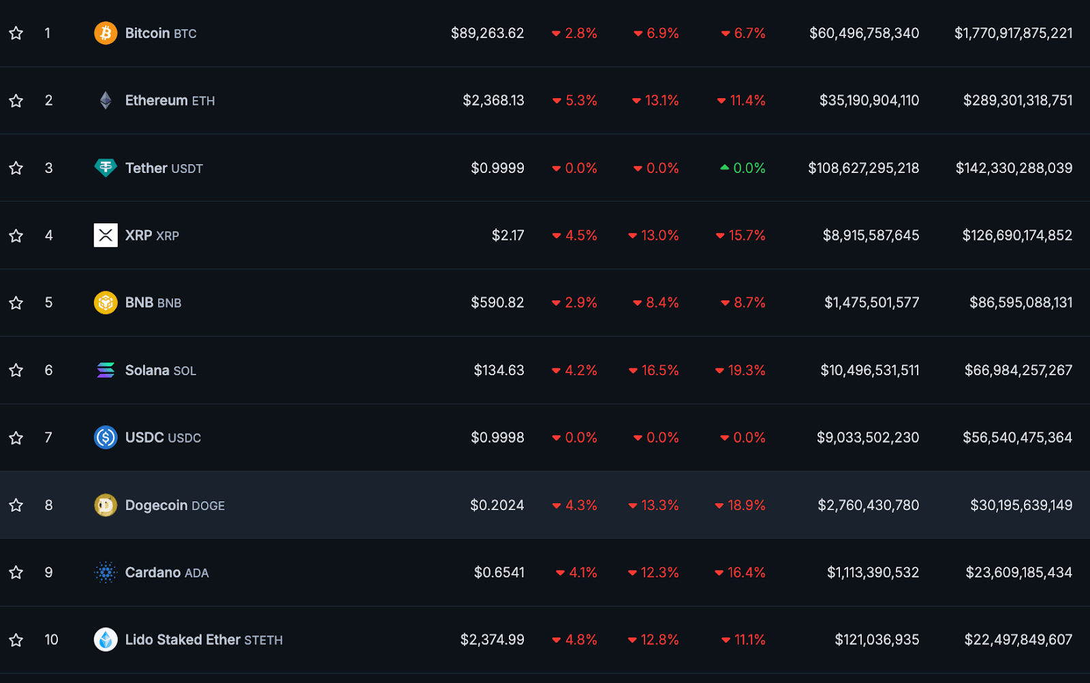Click Cardano market cap $23,609,185,434
1090x683 pixels.
[1018, 573]
